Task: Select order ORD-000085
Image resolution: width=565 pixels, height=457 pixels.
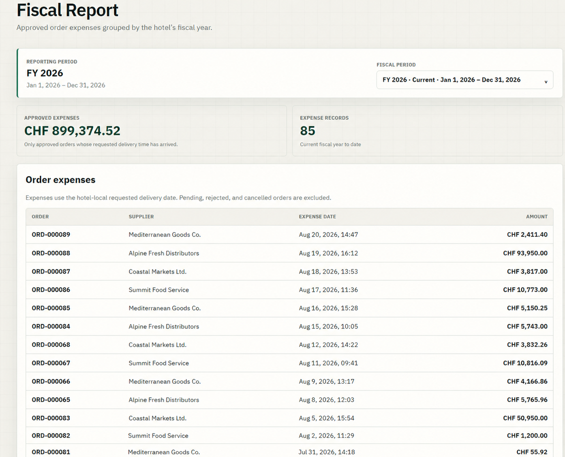Action: point(51,308)
